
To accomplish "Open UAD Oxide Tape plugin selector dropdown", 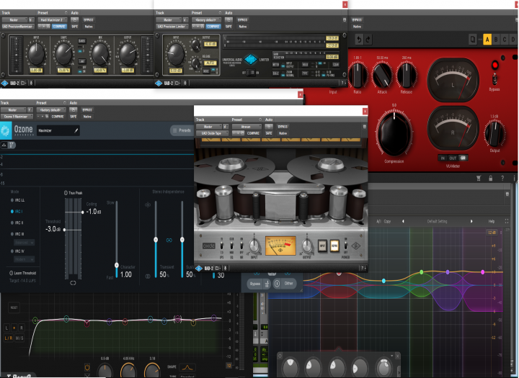I will click(212, 133).
